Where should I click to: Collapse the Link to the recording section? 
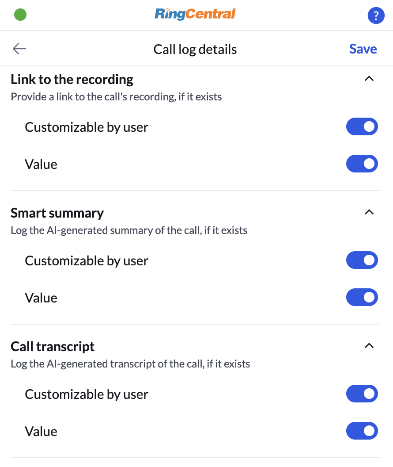point(369,79)
